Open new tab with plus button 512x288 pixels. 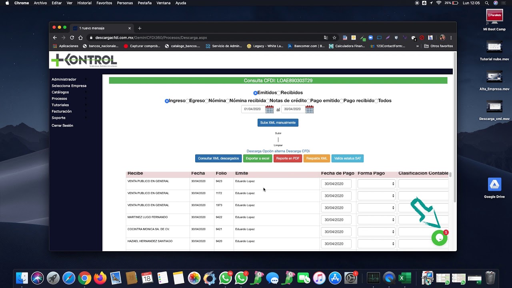coord(140,28)
